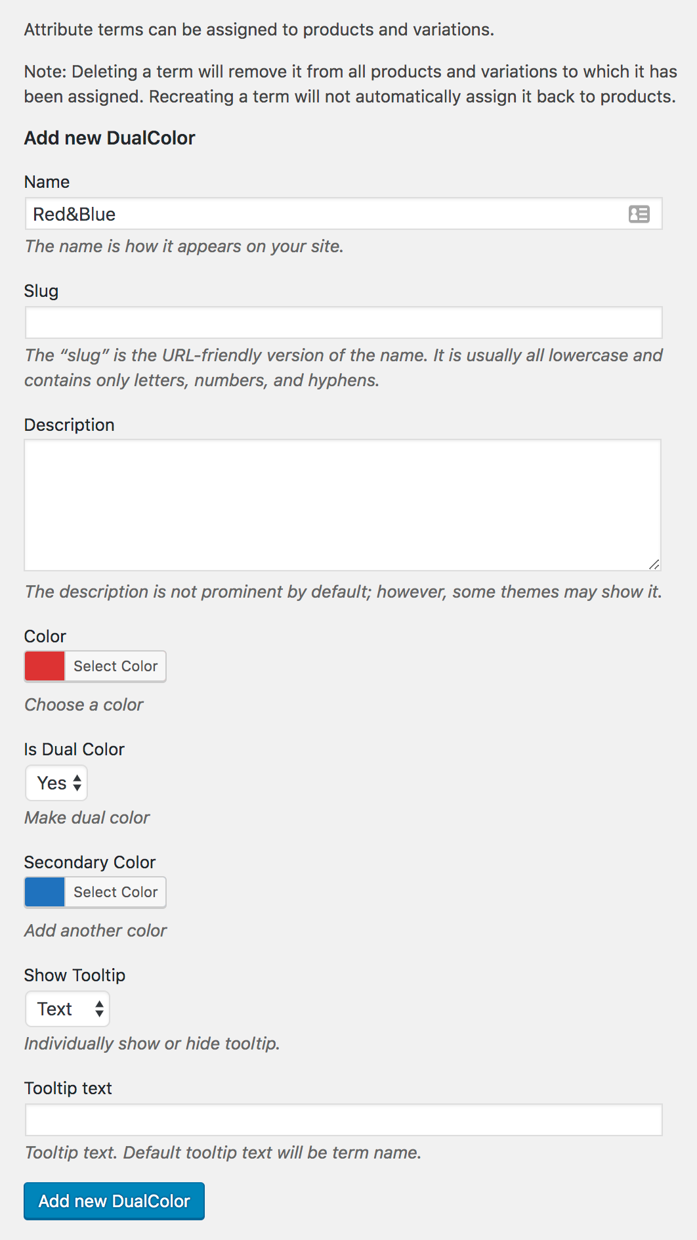Click the up-down arrows on the Yes selector
697x1240 pixels.
point(77,783)
